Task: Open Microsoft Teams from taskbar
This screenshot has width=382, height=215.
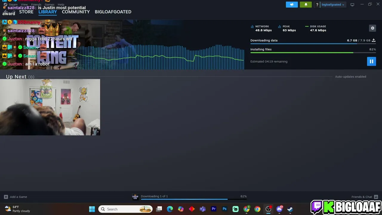Action: pos(203,209)
